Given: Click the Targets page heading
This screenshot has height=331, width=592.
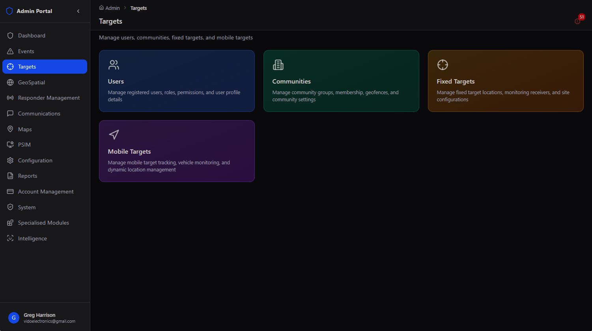Looking at the screenshot, I should [x=110, y=21].
